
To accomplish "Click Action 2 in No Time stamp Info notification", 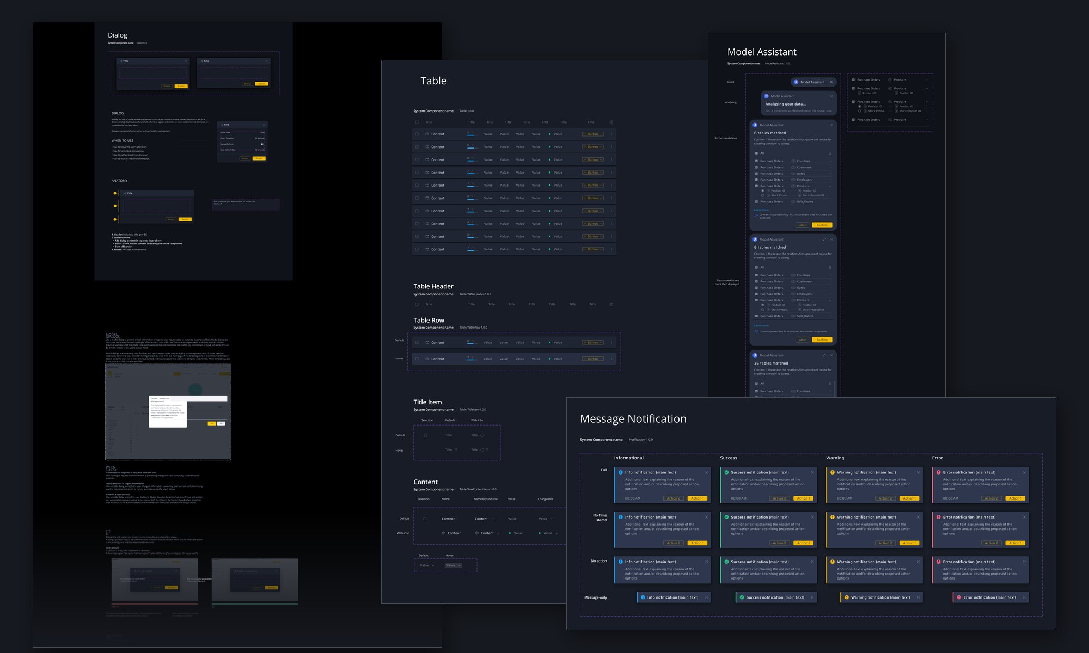I will click(x=673, y=543).
